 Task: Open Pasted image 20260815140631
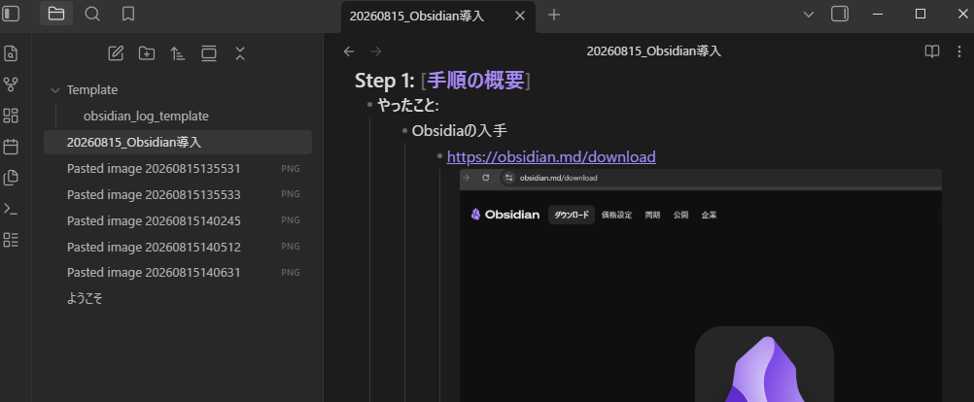[178, 272]
